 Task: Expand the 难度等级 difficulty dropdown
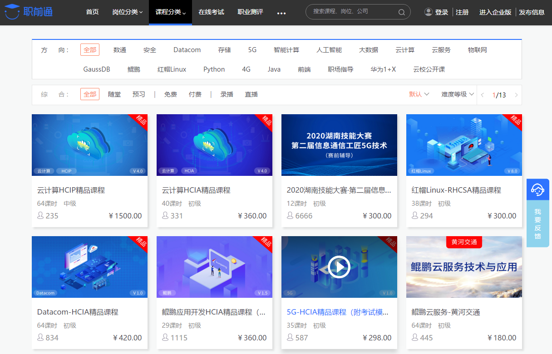pos(456,94)
